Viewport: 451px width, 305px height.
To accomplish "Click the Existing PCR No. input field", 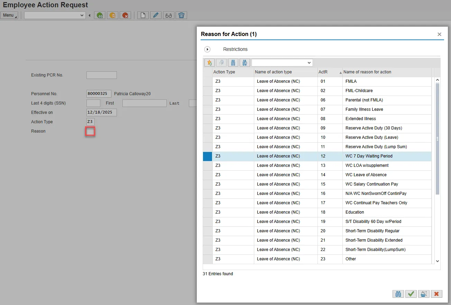I will (x=101, y=75).
